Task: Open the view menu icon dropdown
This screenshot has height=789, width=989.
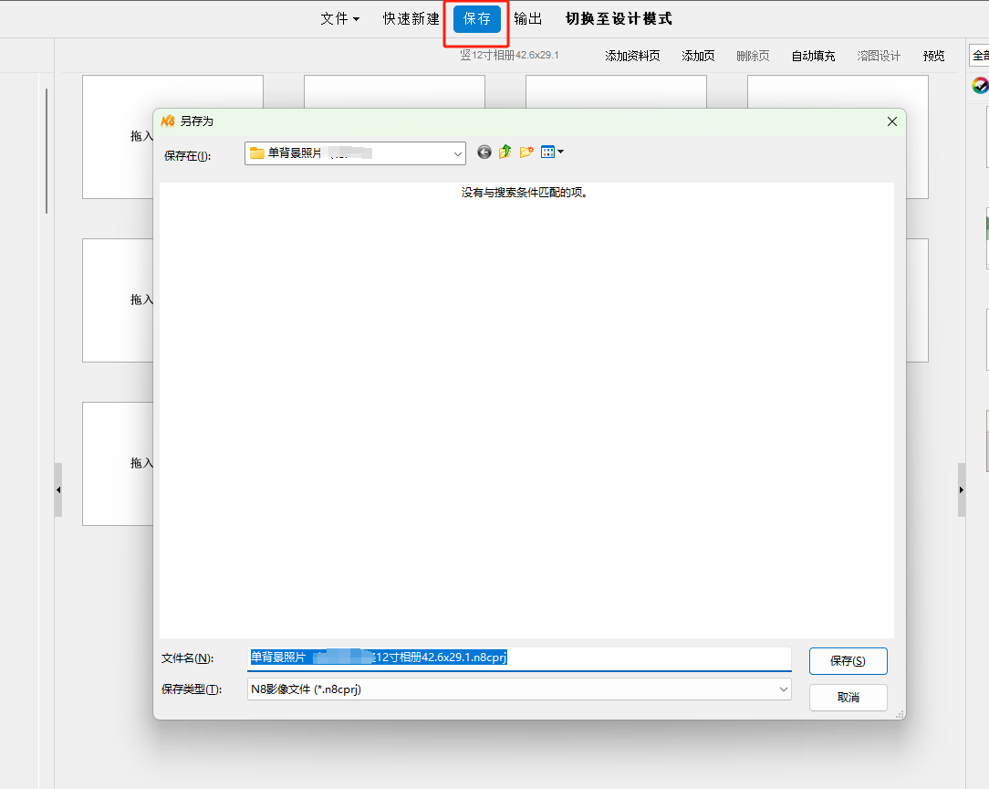Action: pos(552,153)
